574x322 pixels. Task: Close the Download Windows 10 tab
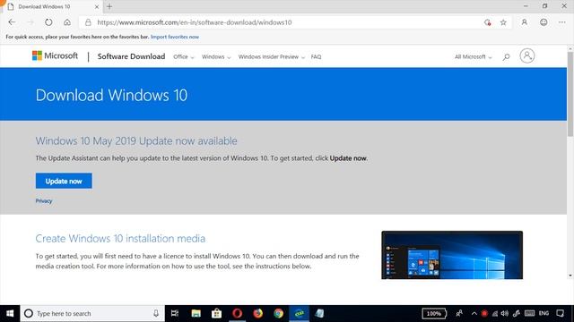tap(97, 6)
